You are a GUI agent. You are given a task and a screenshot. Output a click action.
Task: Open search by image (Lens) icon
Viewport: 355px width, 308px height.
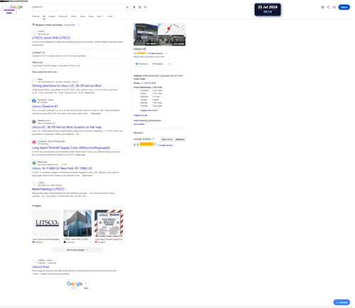coord(140,7)
